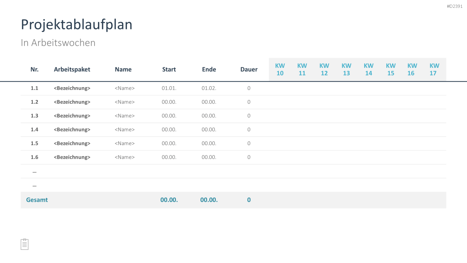
Task: Click the <Name> cell in row 1.6
Action: pos(125,157)
